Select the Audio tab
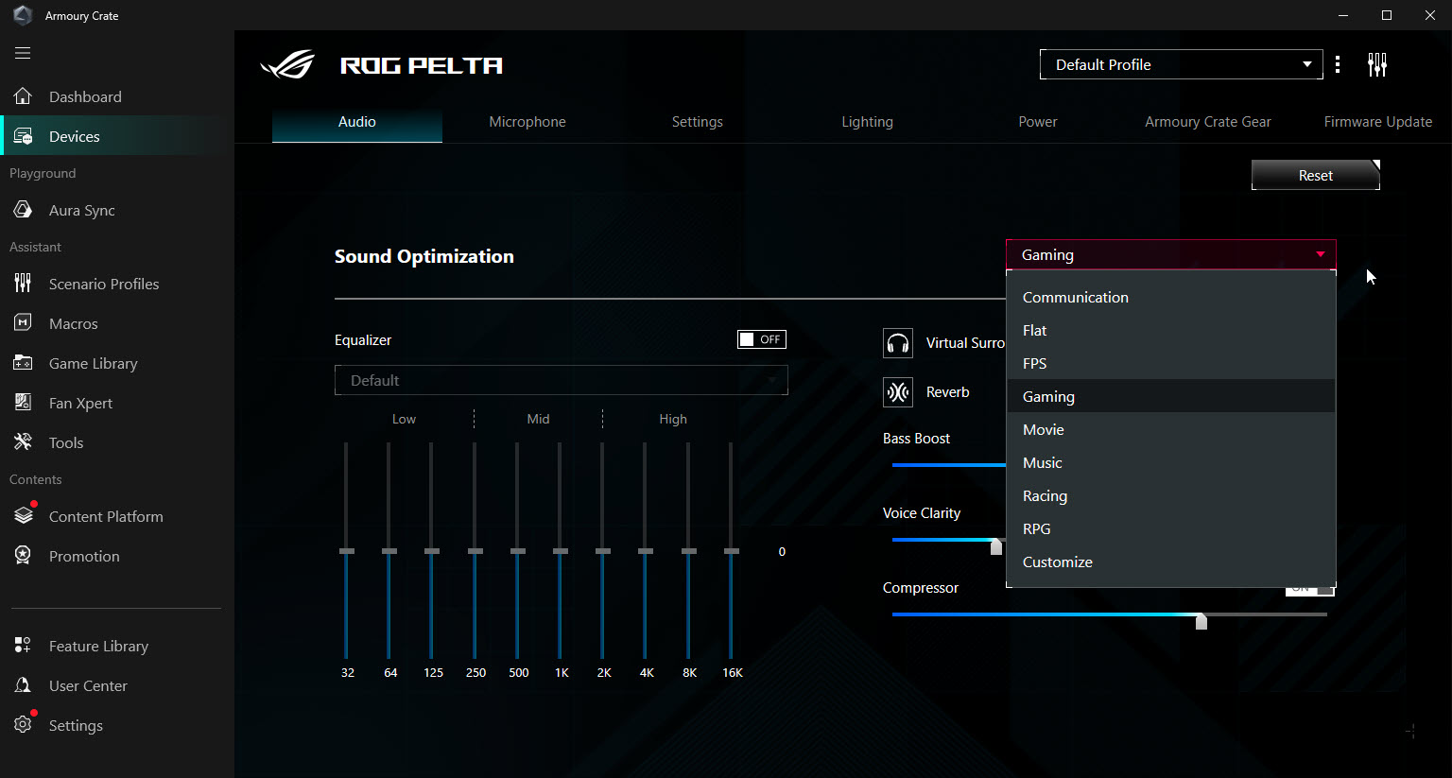The height and width of the screenshot is (778, 1452). click(357, 122)
